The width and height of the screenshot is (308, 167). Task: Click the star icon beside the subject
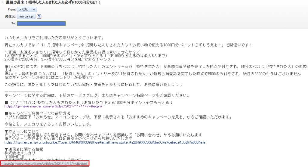[2, 2]
